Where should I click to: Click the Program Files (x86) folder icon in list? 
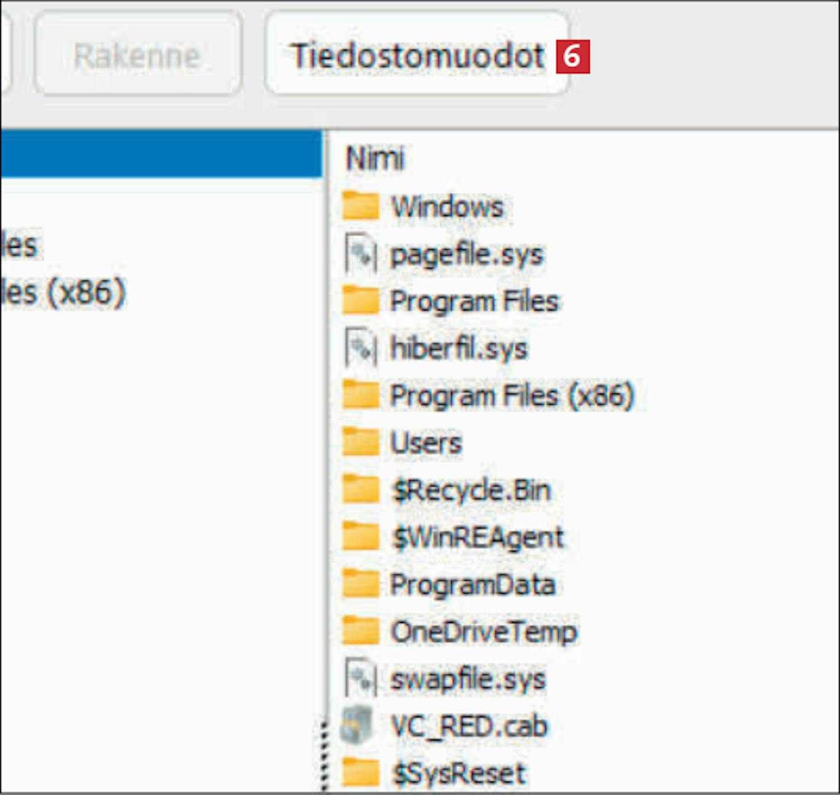click(361, 394)
